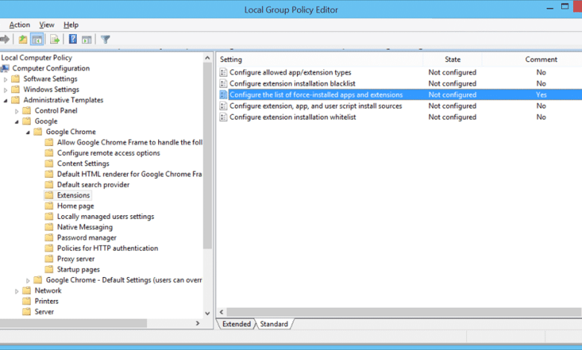Click the Forward arrow toolbar icon
Viewport: 582px width, 350px height.
pos(4,39)
